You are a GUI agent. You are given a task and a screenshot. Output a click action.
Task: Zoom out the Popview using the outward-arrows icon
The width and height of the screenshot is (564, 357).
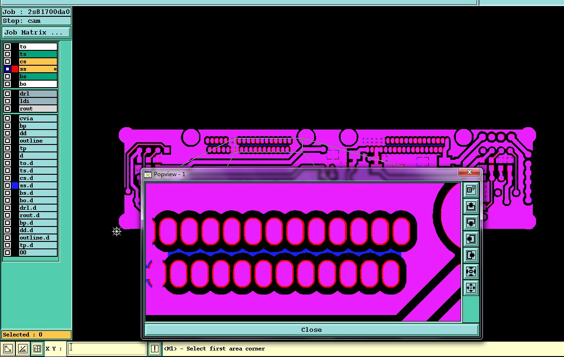click(471, 288)
